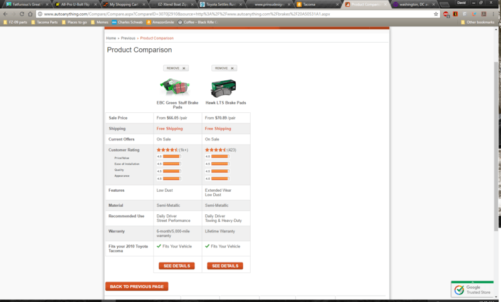
Task: Remove EBC Green Stuff from comparison
Action: [176, 68]
